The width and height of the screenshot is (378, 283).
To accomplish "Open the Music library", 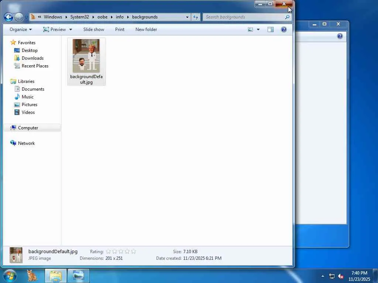I will [27, 97].
